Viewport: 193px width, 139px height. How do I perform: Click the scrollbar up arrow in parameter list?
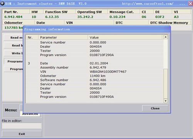tap(166, 37)
